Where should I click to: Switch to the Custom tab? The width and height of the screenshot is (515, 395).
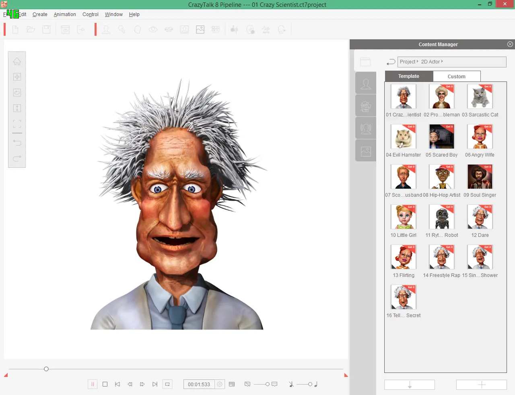click(457, 76)
